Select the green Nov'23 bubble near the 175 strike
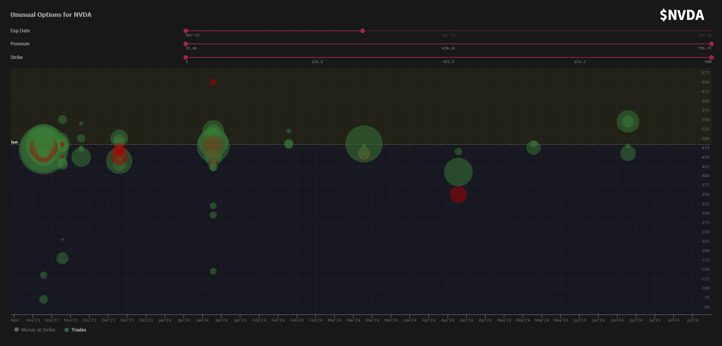The width and height of the screenshot is (722, 346). click(62, 258)
